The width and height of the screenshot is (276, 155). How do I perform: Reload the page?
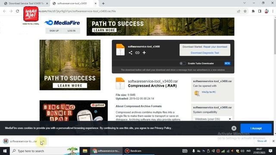click(x=17, y=11)
